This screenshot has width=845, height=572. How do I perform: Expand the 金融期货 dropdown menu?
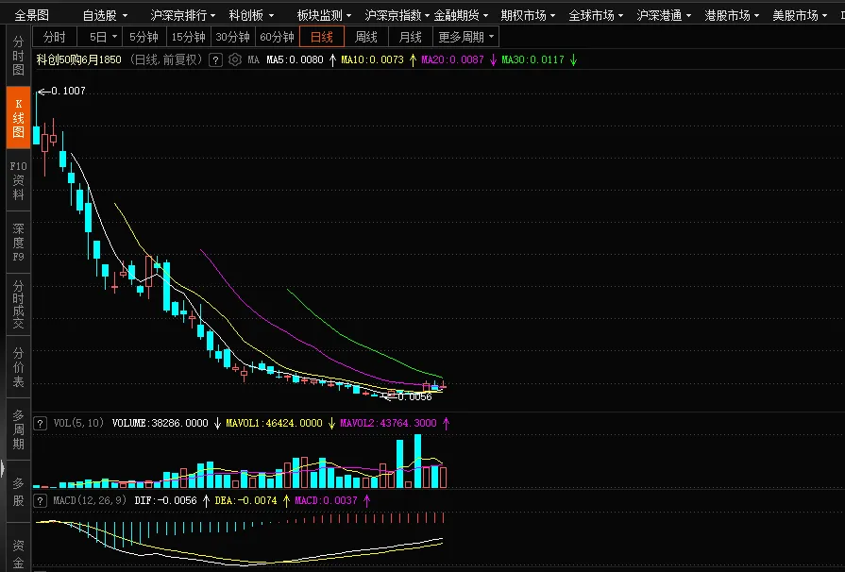pyautogui.click(x=461, y=15)
